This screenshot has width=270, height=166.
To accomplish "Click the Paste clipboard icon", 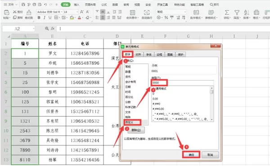I will tap(7, 13).
